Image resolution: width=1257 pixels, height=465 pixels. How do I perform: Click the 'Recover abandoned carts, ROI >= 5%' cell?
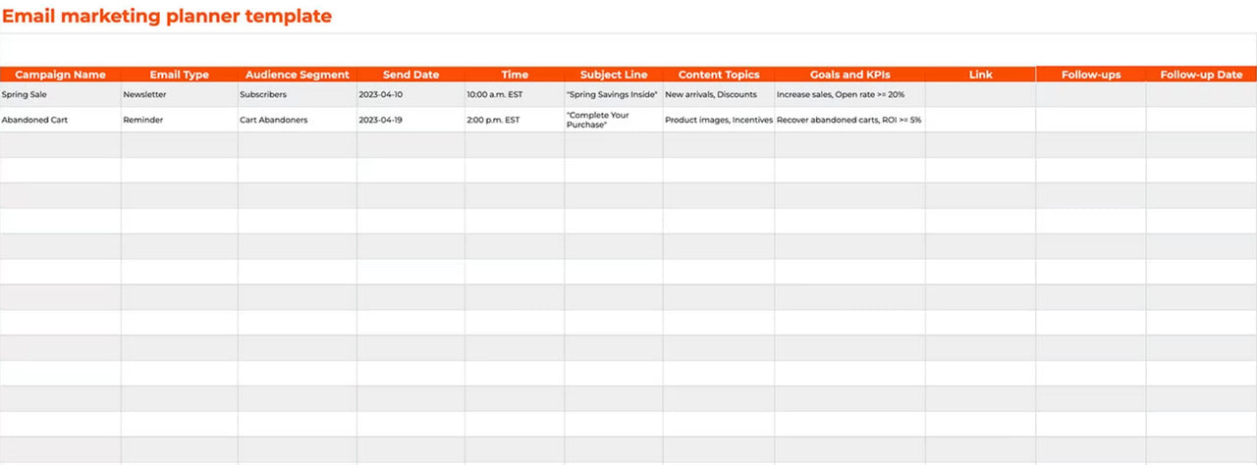coord(850,120)
